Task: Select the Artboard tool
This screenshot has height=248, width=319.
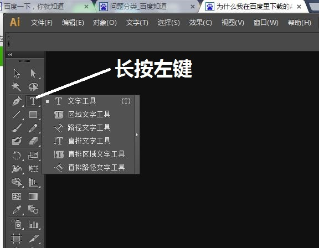Action: [17, 238]
